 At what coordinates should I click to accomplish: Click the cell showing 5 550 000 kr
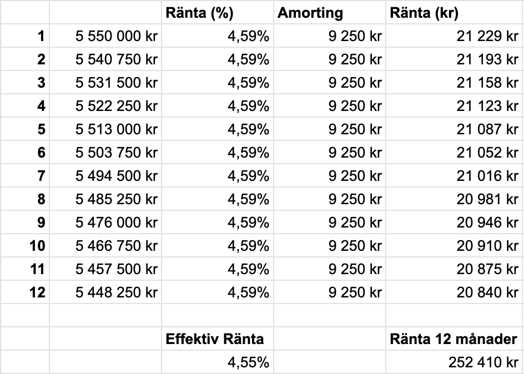click(105, 36)
